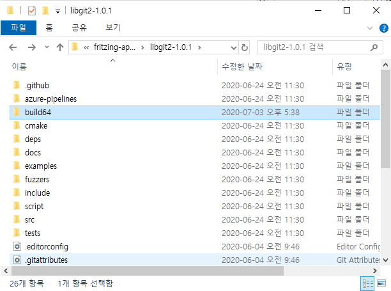This screenshot has width=391, height=291.
Task: Open the recent locations dropdown
Action: [x=47, y=47]
